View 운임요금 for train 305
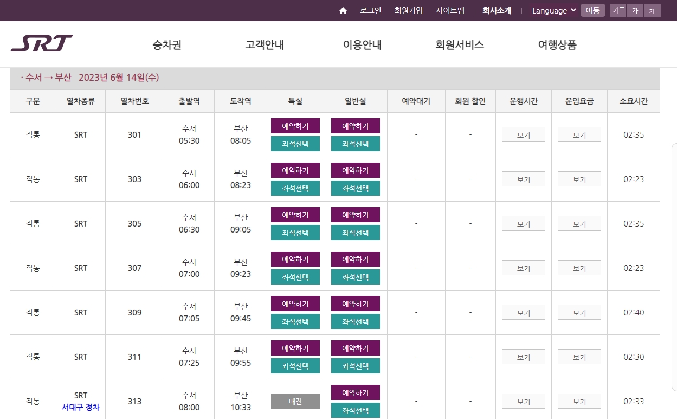This screenshot has width=677, height=419. click(x=579, y=223)
